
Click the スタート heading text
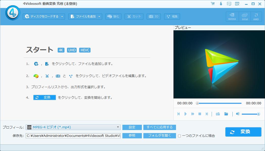click(40, 50)
